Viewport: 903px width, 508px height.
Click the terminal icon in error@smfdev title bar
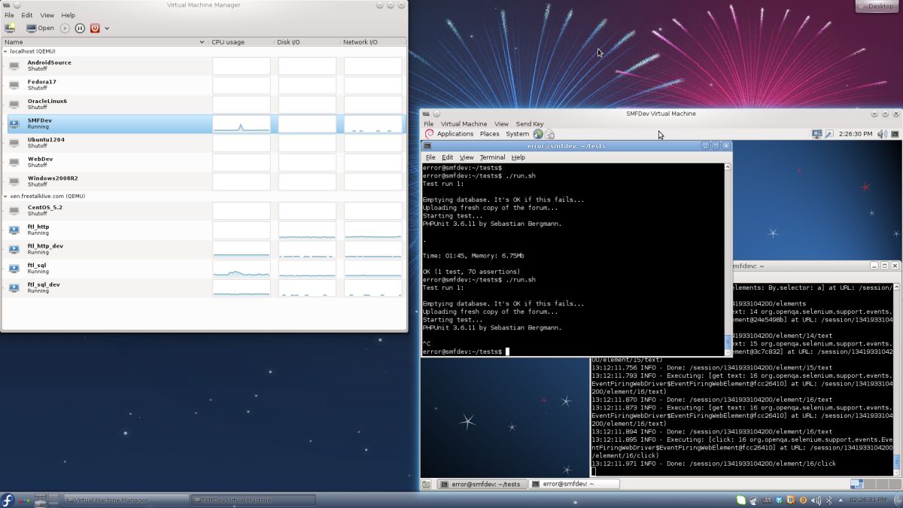pos(427,146)
